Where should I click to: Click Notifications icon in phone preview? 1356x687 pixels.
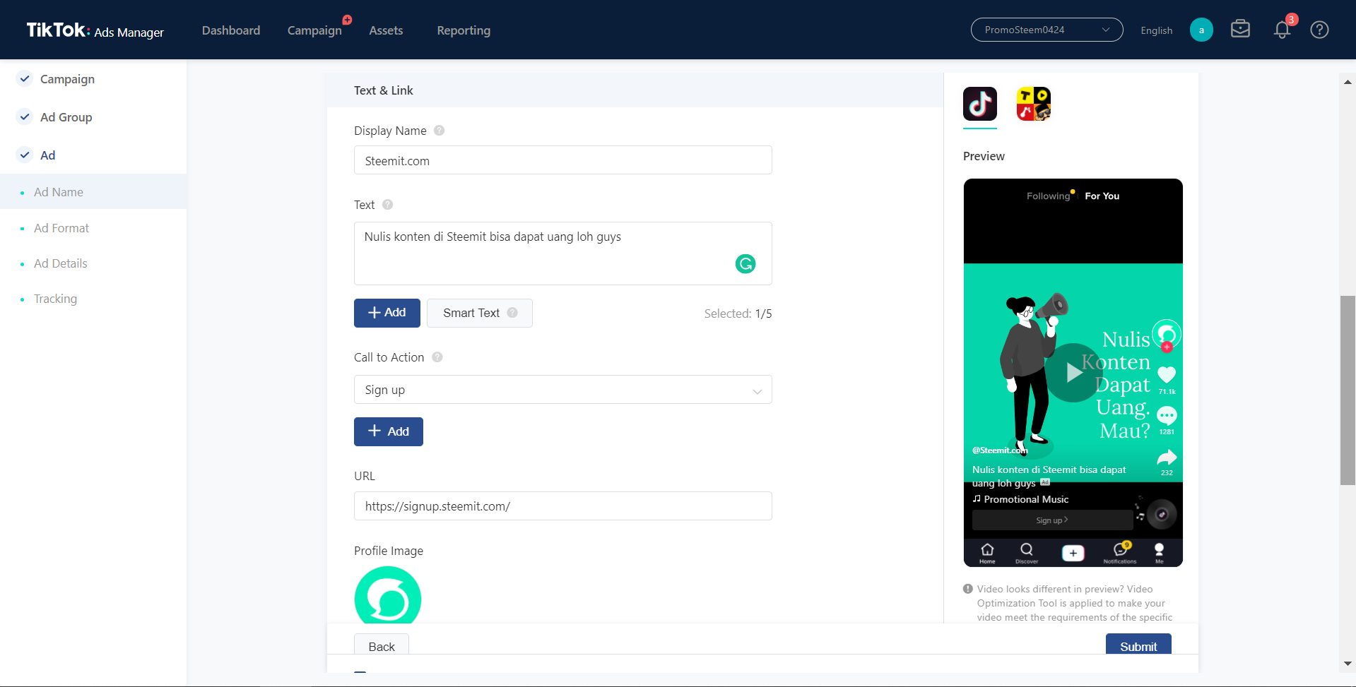tap(1120, 552)
